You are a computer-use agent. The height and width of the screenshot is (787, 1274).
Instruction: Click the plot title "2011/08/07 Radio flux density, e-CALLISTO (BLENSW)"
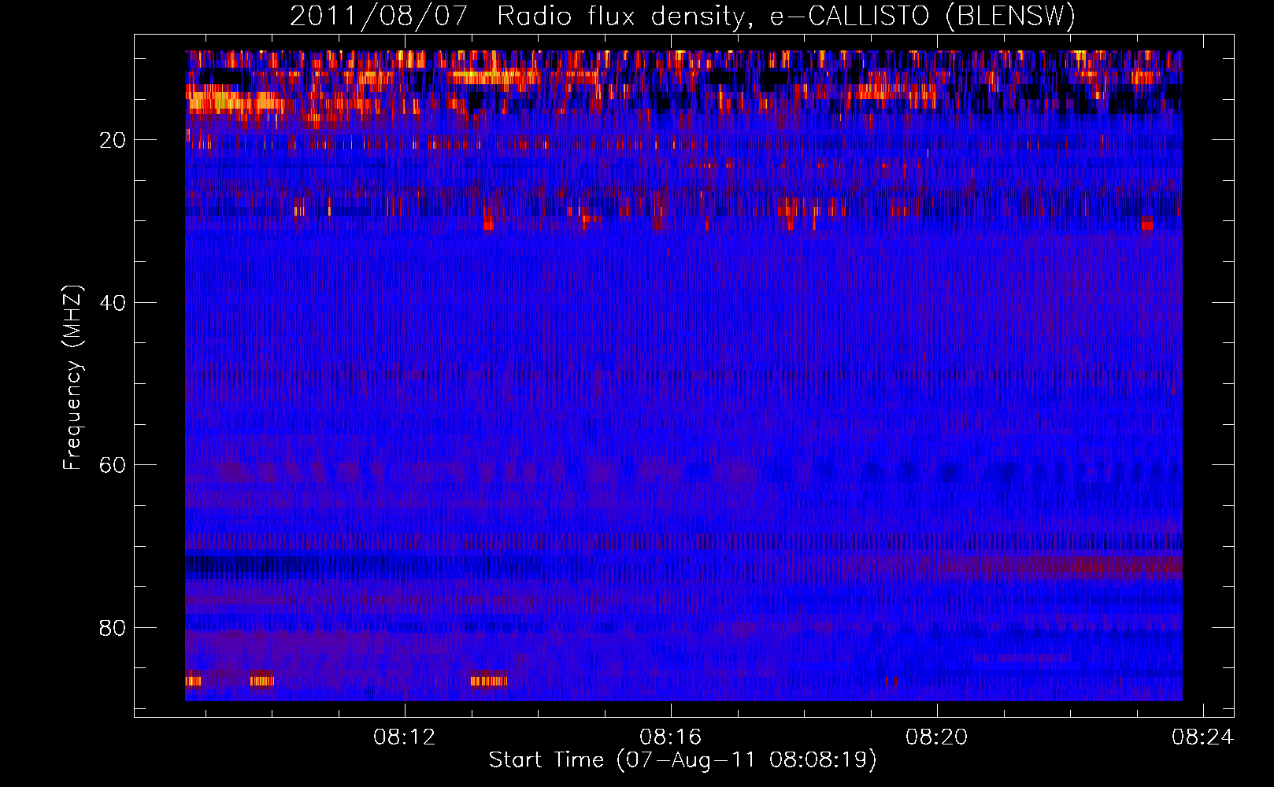coord(683,17)
